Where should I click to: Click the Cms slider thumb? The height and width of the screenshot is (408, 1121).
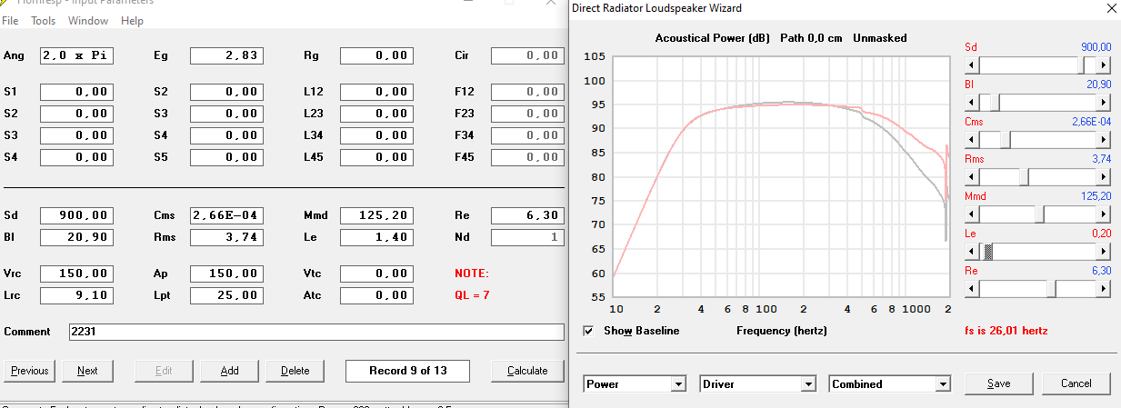1006,140
